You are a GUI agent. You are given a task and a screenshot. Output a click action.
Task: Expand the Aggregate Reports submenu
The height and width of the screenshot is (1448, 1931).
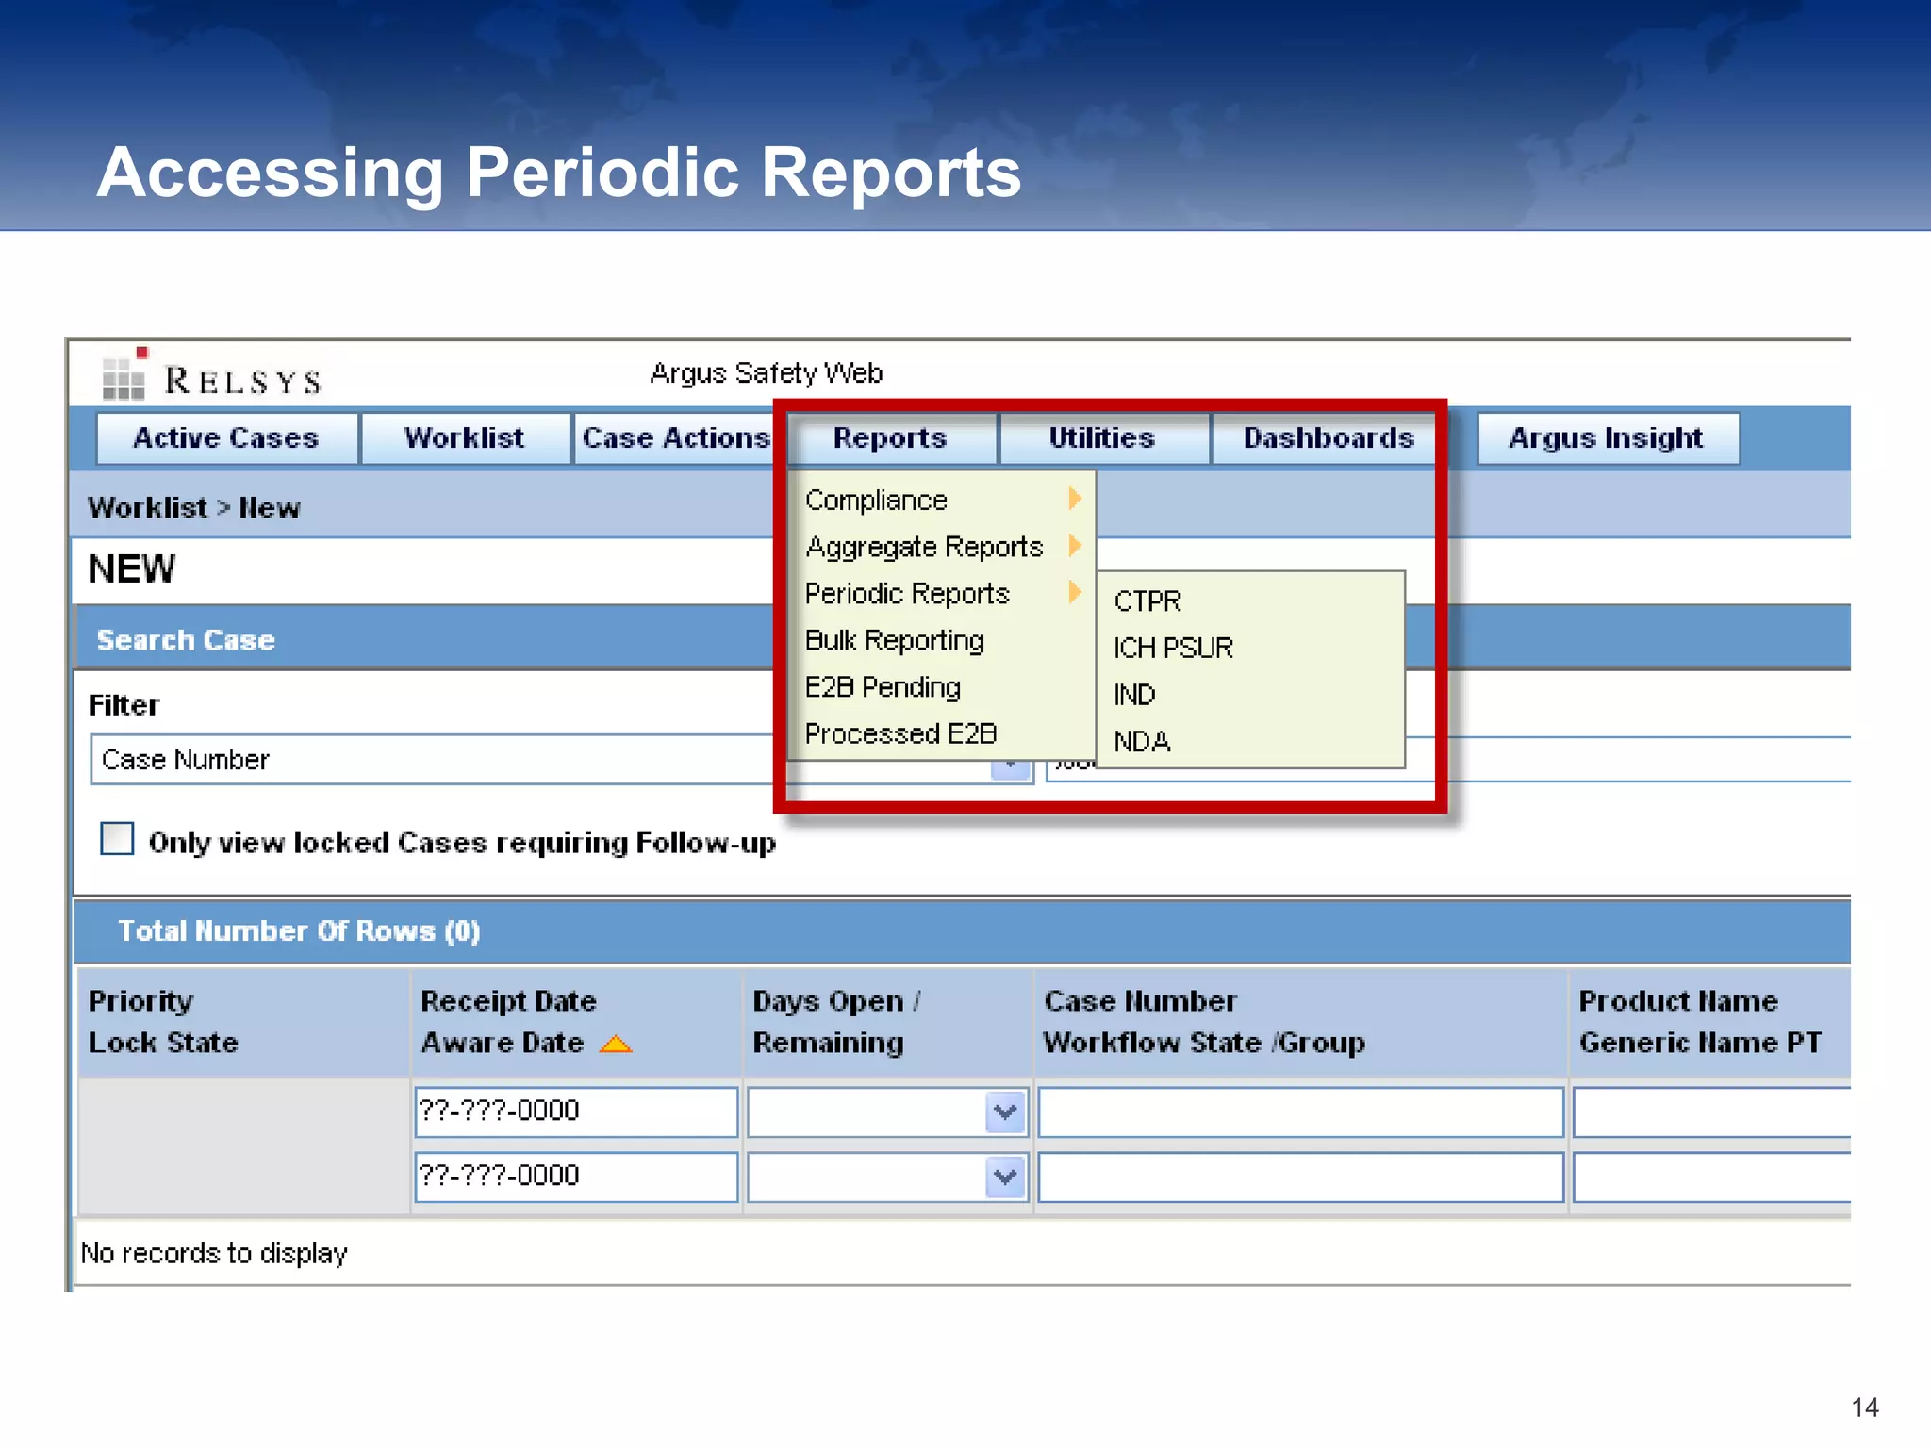coord(941,547)
